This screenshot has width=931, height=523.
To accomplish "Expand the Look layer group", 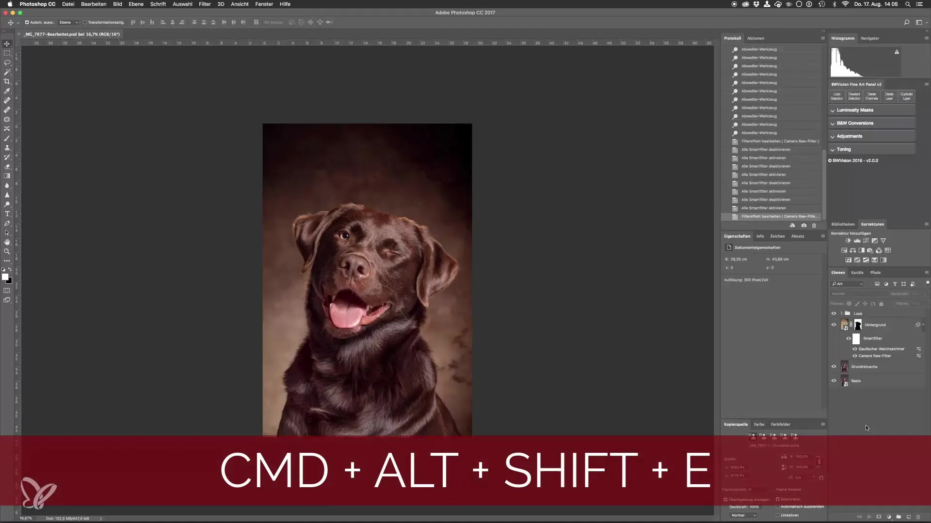I will (841, 313).
